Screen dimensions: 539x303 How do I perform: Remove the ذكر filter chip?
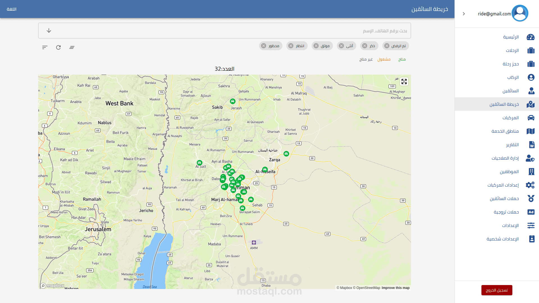(x=365, y=46)
